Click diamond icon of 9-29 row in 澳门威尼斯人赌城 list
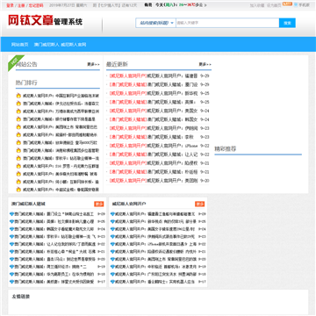Image resolution: width=316 pixels, height=316 pixels. coord(11,214)
